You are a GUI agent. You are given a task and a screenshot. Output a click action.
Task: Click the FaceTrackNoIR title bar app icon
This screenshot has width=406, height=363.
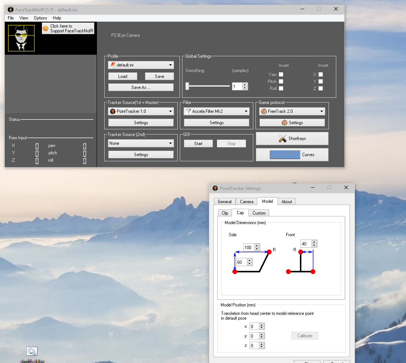click(x=11, y=9)
